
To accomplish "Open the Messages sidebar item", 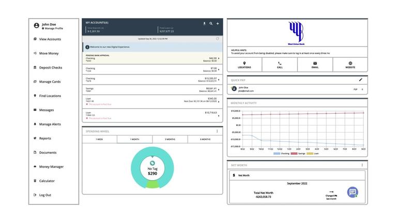I will click(x=47, y=110).
